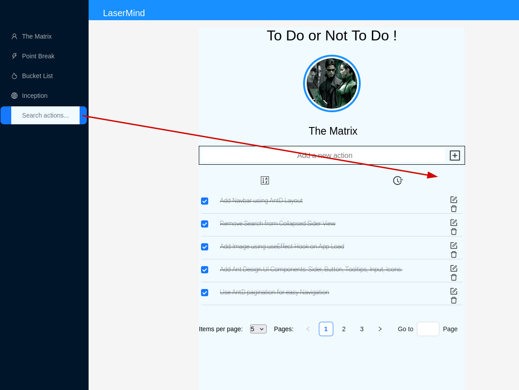
Task: Uncheck 'Use AntD pagination' checkbox
Action: (x=205, y=293)
